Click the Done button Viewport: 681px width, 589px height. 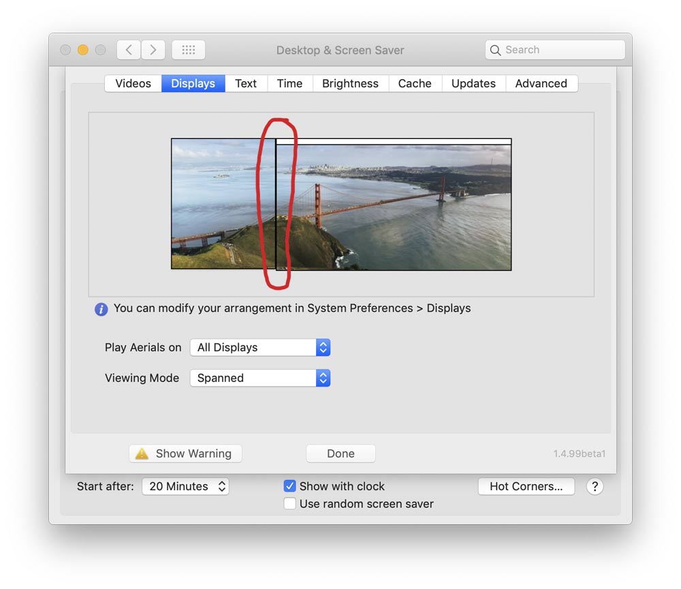click(x=340, y=453)
